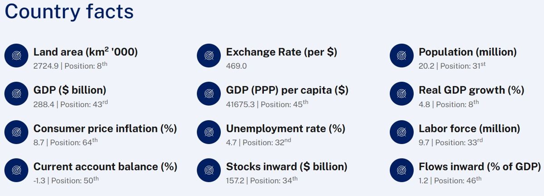Click the Population value 20.2 position text
Image resolution: width=544 pixels, height=196 pixels.
[x=452, y=65]
